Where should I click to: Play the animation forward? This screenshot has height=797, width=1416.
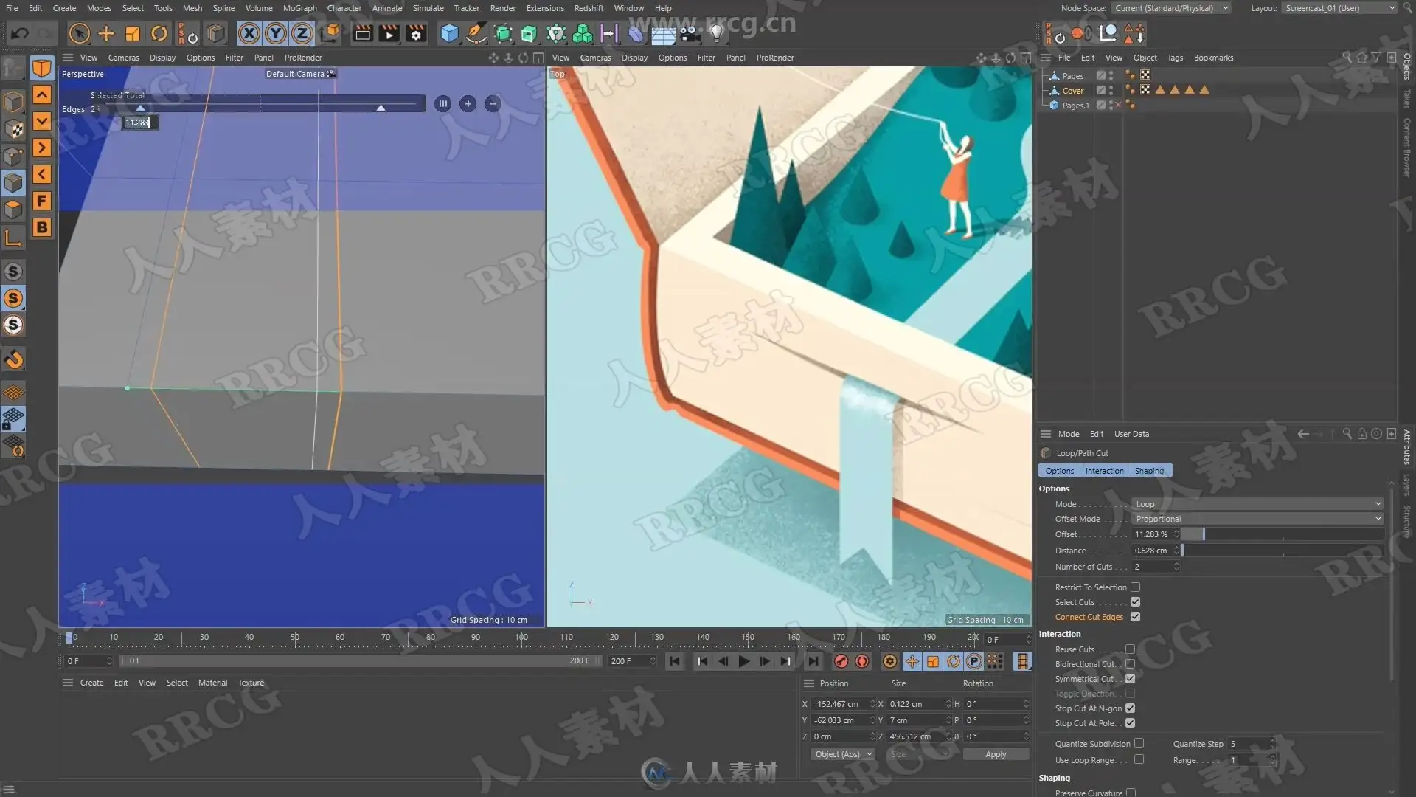click(x=744, y=661)
